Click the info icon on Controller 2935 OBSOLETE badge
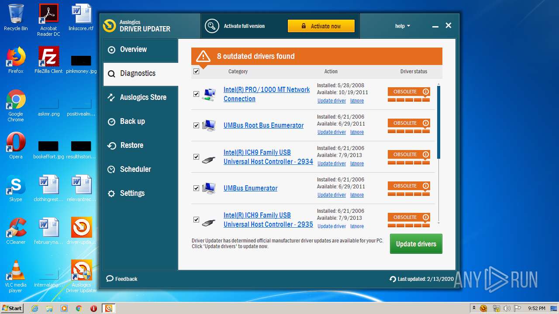 click(426, 217)
